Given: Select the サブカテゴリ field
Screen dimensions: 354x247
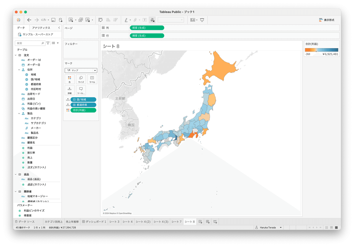Looking at the screenshot, I should coord(38,123).
